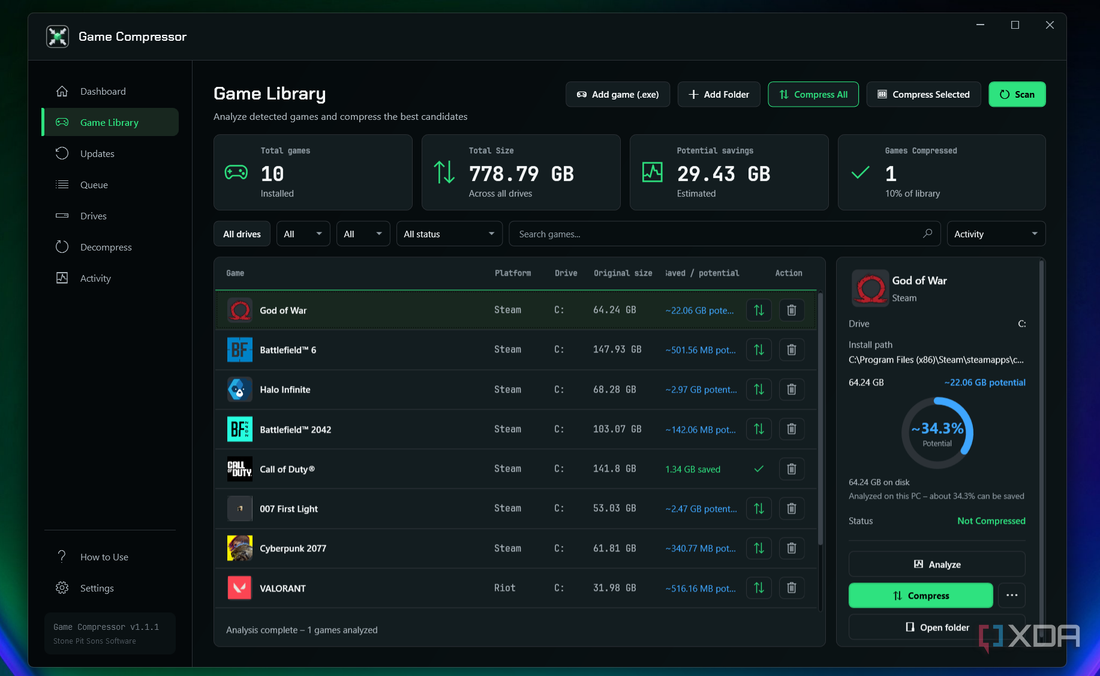Click Add game (.exe) button
The image size is (1100, 676).
tap(618, 94)
